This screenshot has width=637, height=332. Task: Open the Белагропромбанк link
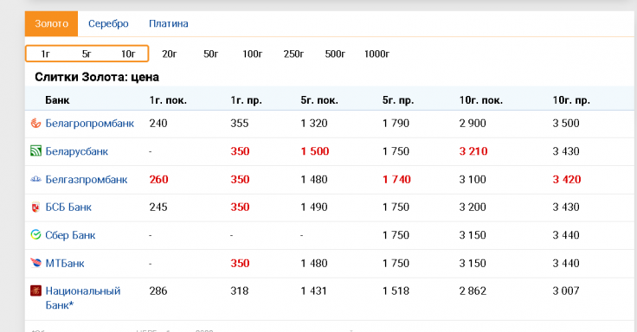click(x=89, y=124)
